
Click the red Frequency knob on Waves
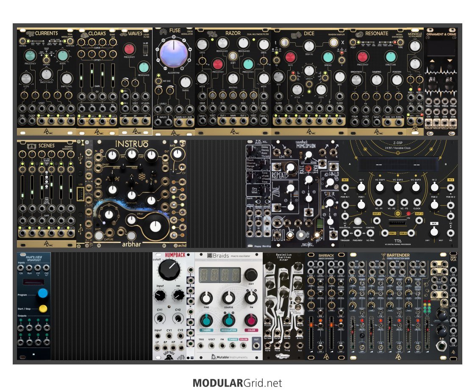point(129,49)
